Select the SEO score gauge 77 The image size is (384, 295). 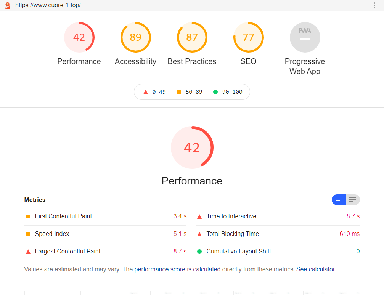tap(248, 37)
